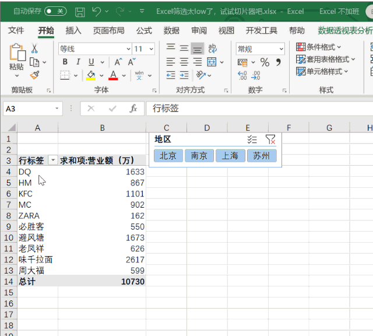Switch to the 数据透视表分析 tab
373x336 pixels.
point(345,30)
